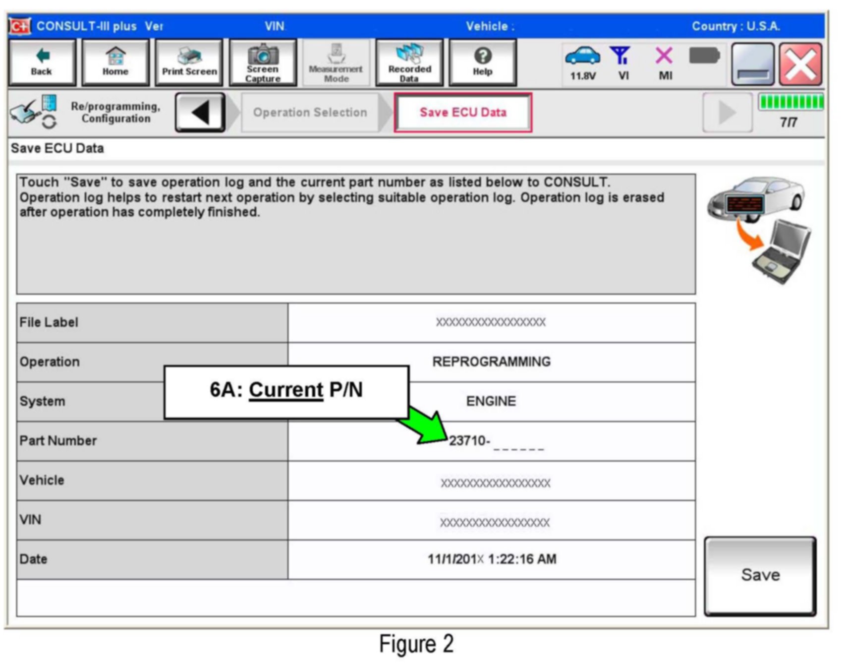Click the MI status icon
Image resolution: width=845 pixels, height=669 pixels.
(665, 63)
